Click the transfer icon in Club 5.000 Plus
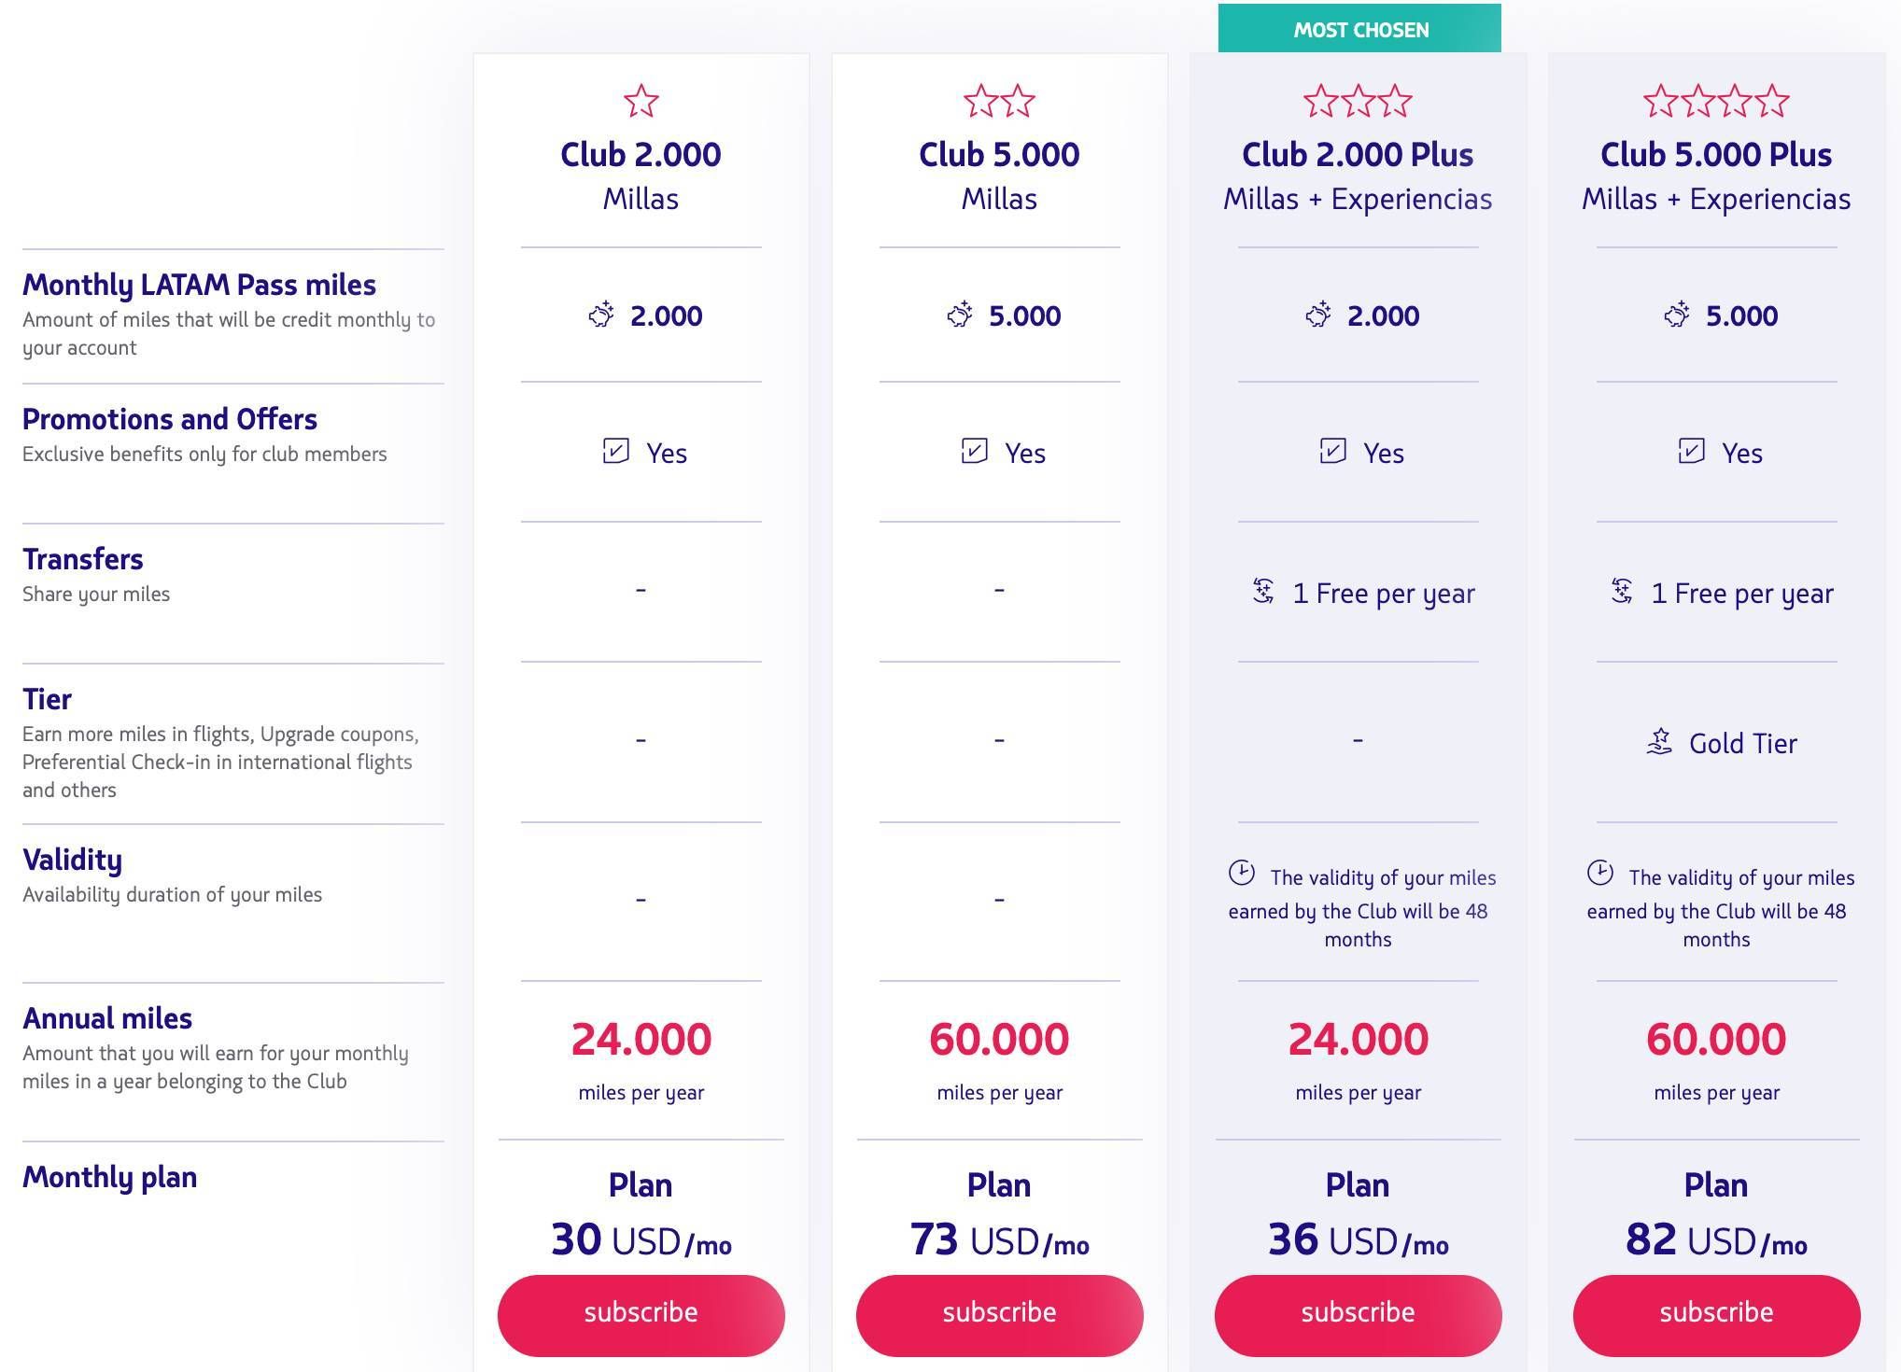The height and width of the screenshot is (1372, 1901). pyautogui.click(x=1622, y=591)
